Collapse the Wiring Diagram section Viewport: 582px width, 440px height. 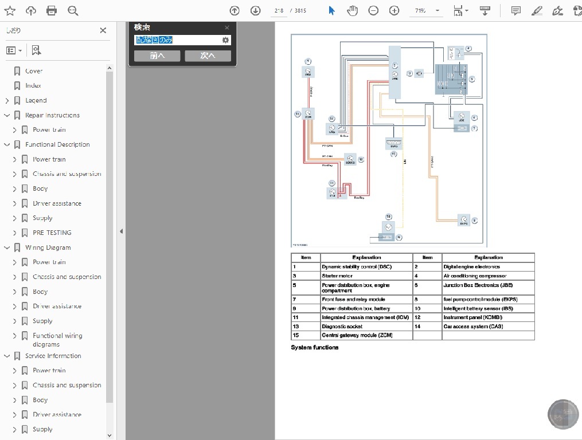pos(7,248)
